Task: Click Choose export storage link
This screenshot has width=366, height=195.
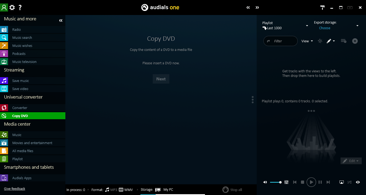Action: point(325,28)
